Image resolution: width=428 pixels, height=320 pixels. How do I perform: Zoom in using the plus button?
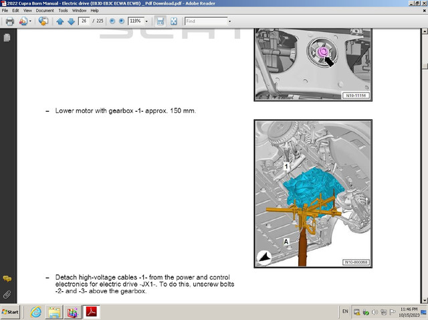coord(122,21)
